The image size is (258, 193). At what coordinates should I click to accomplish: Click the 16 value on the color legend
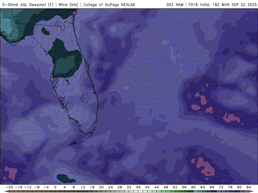tap(92, 187)
